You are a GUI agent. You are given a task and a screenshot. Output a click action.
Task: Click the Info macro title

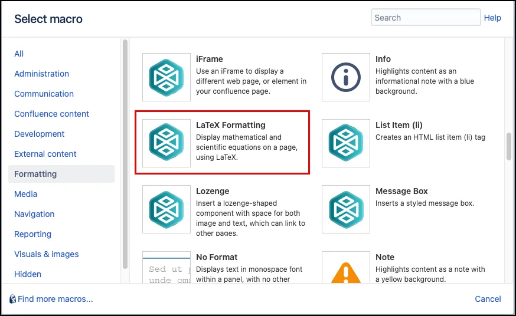click(383, 59)
